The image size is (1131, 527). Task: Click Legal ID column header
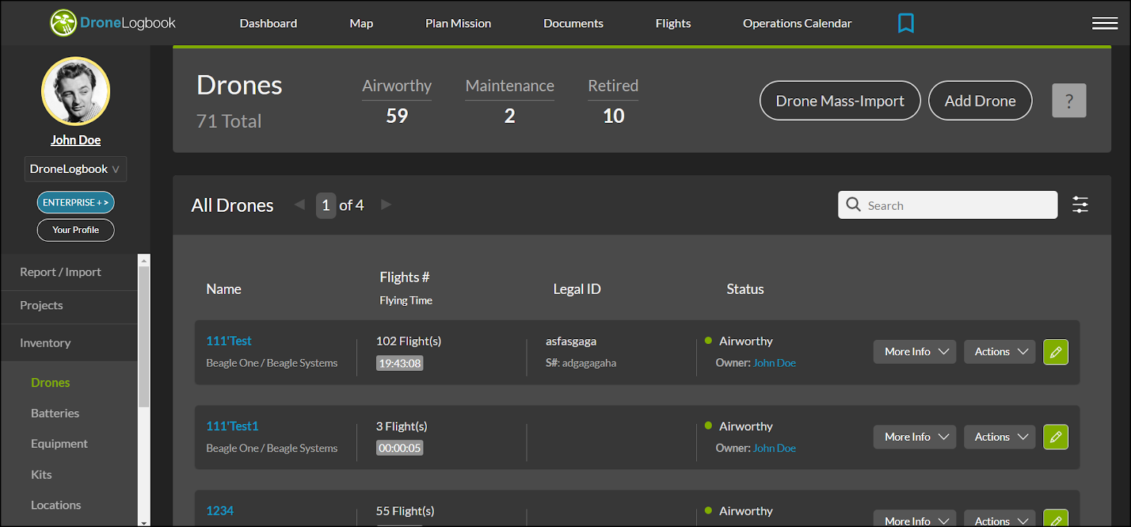click(577, 289)
